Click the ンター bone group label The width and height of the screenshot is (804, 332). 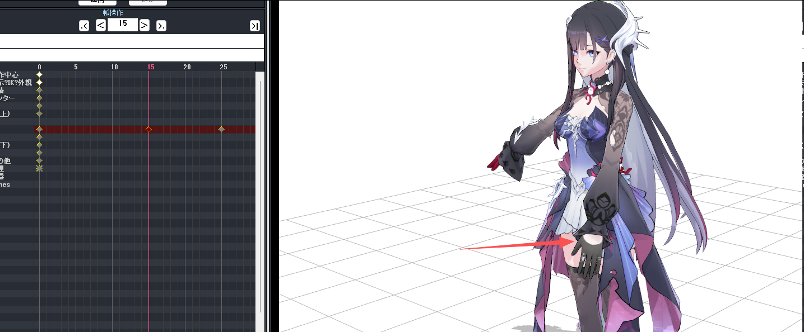[x=8, y=98]
